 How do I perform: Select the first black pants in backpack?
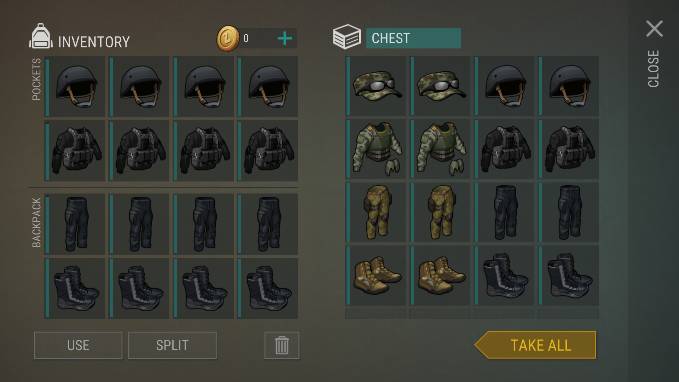click(x=75, y=224)
